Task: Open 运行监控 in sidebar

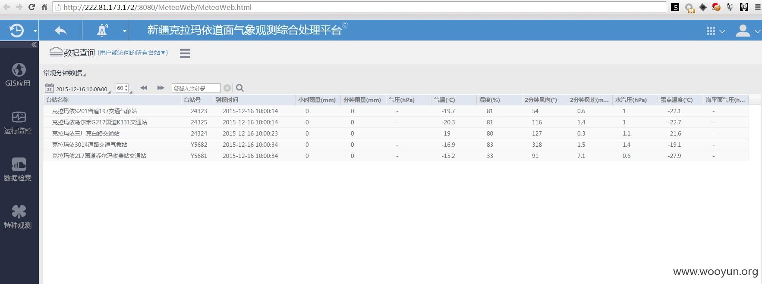Action: tap(18, 122)
